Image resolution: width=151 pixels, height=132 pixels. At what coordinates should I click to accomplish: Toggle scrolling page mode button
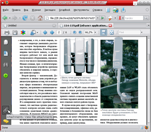[x=103, y=32]
